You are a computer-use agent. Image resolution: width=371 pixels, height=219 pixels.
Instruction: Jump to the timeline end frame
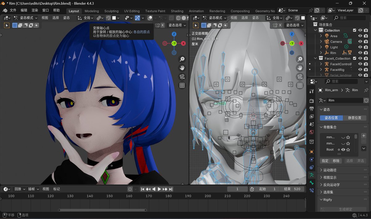pos(171,189)
